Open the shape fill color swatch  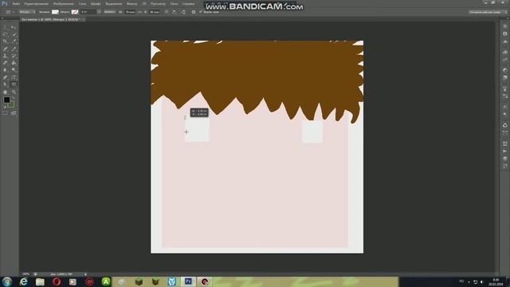point(55,12)
